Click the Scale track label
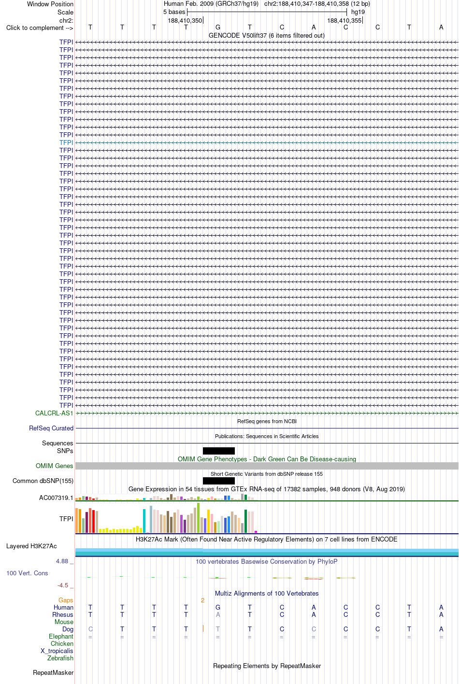Image resolution: width=459 pixels, height=684 pixels. click(65, 12)
